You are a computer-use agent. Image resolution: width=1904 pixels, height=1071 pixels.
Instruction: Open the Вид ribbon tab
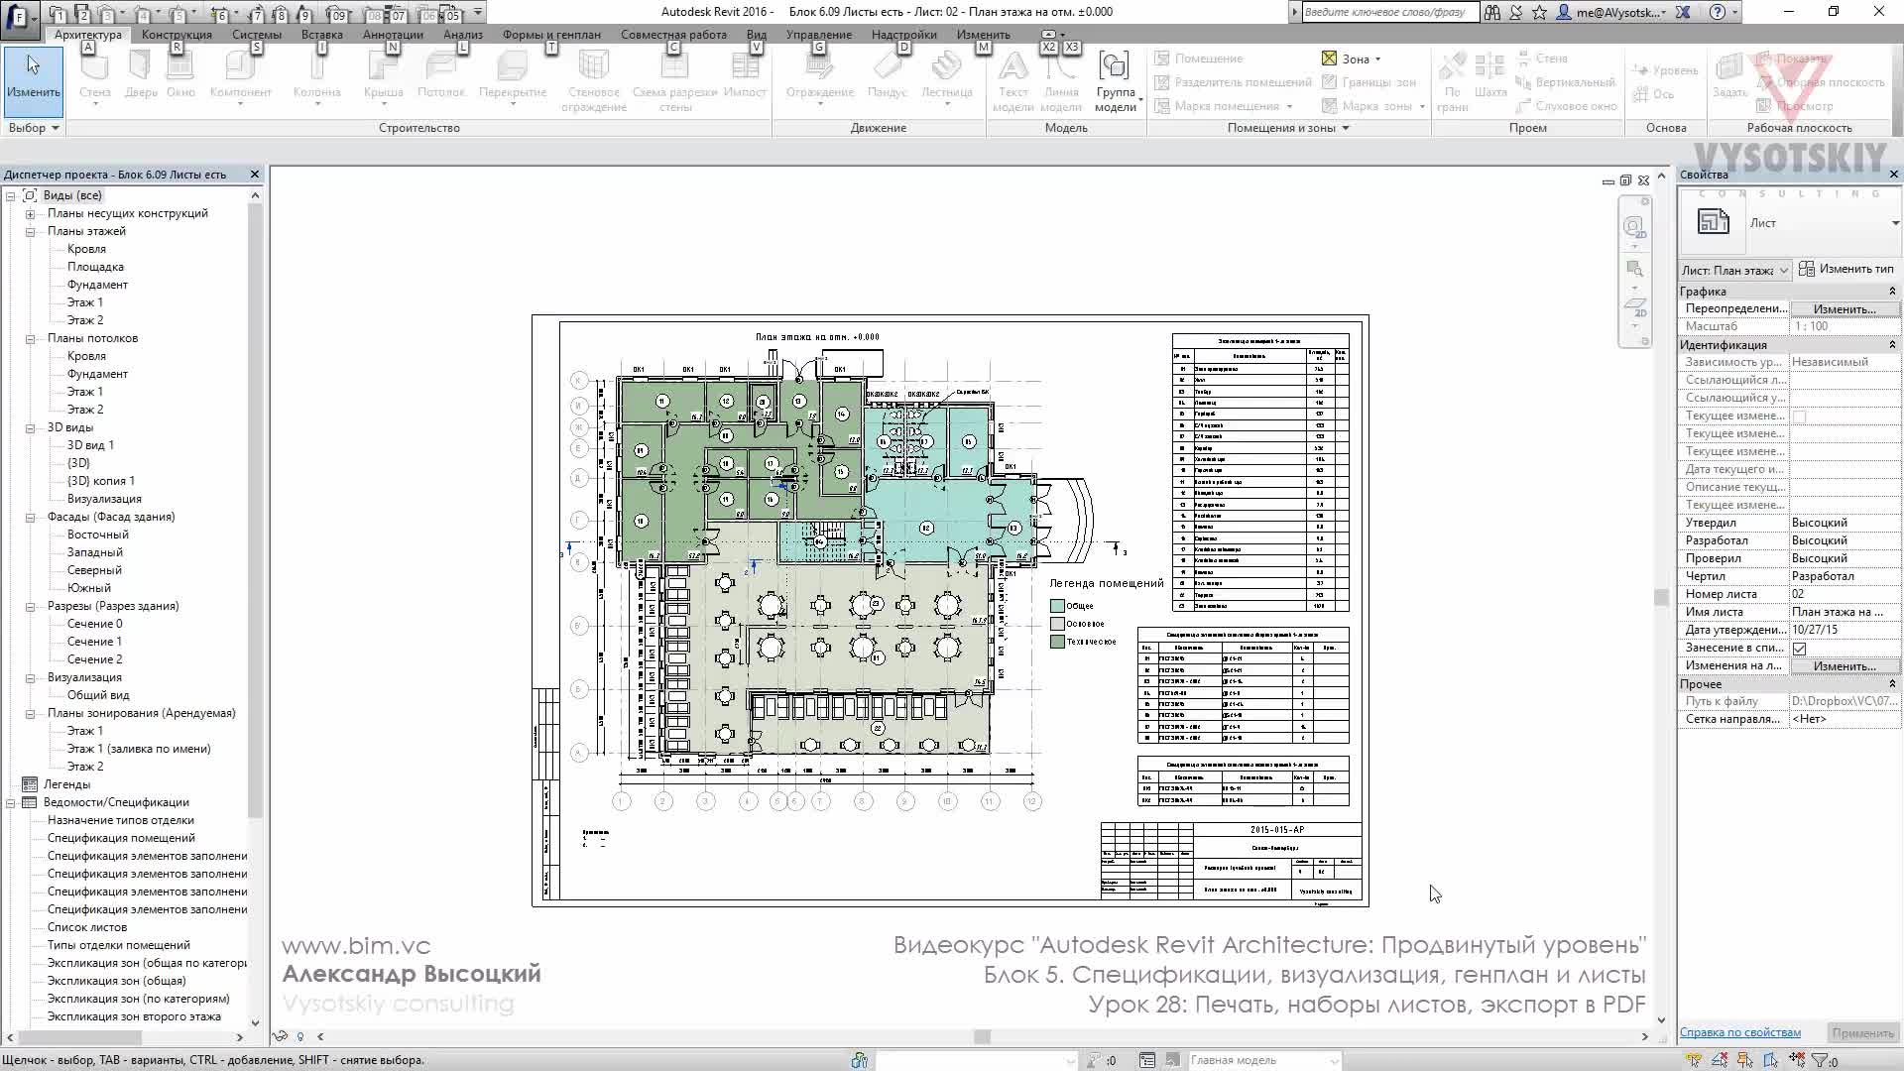(x=757, y=35)
